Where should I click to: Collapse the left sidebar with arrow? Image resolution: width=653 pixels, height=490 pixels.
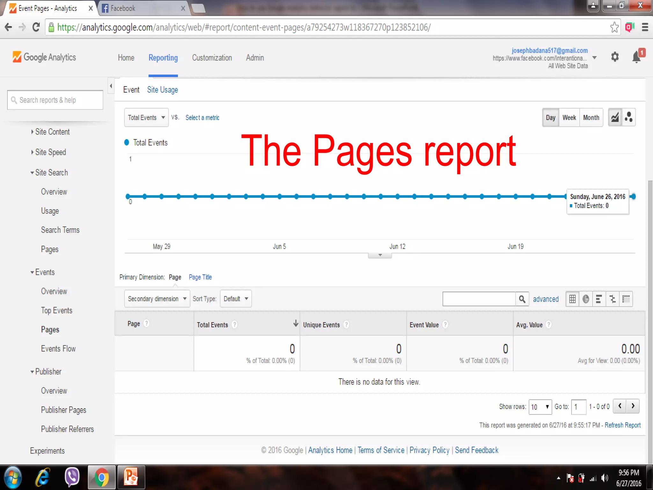[x=111, y=85]
